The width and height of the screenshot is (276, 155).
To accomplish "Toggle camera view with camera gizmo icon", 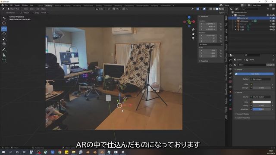I will click(x=193, y=38).
